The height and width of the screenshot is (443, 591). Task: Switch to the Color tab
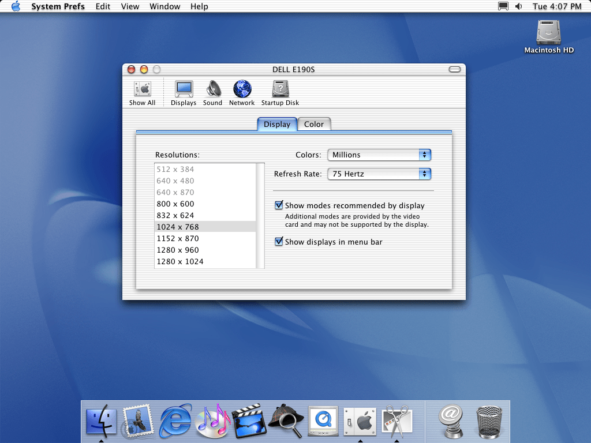(x=314, y=124)
